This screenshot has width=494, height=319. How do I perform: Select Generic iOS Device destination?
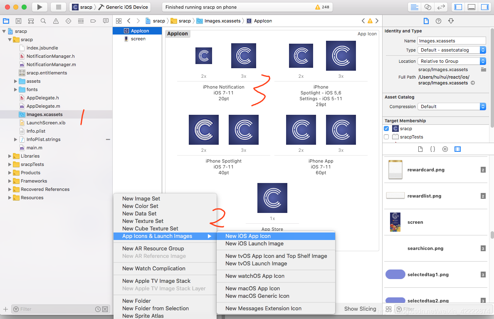click(x=123, y=7)
